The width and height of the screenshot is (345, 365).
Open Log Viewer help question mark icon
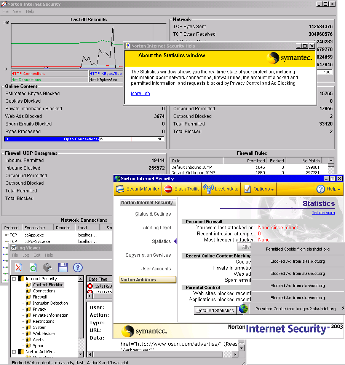(x=78, y=267)
